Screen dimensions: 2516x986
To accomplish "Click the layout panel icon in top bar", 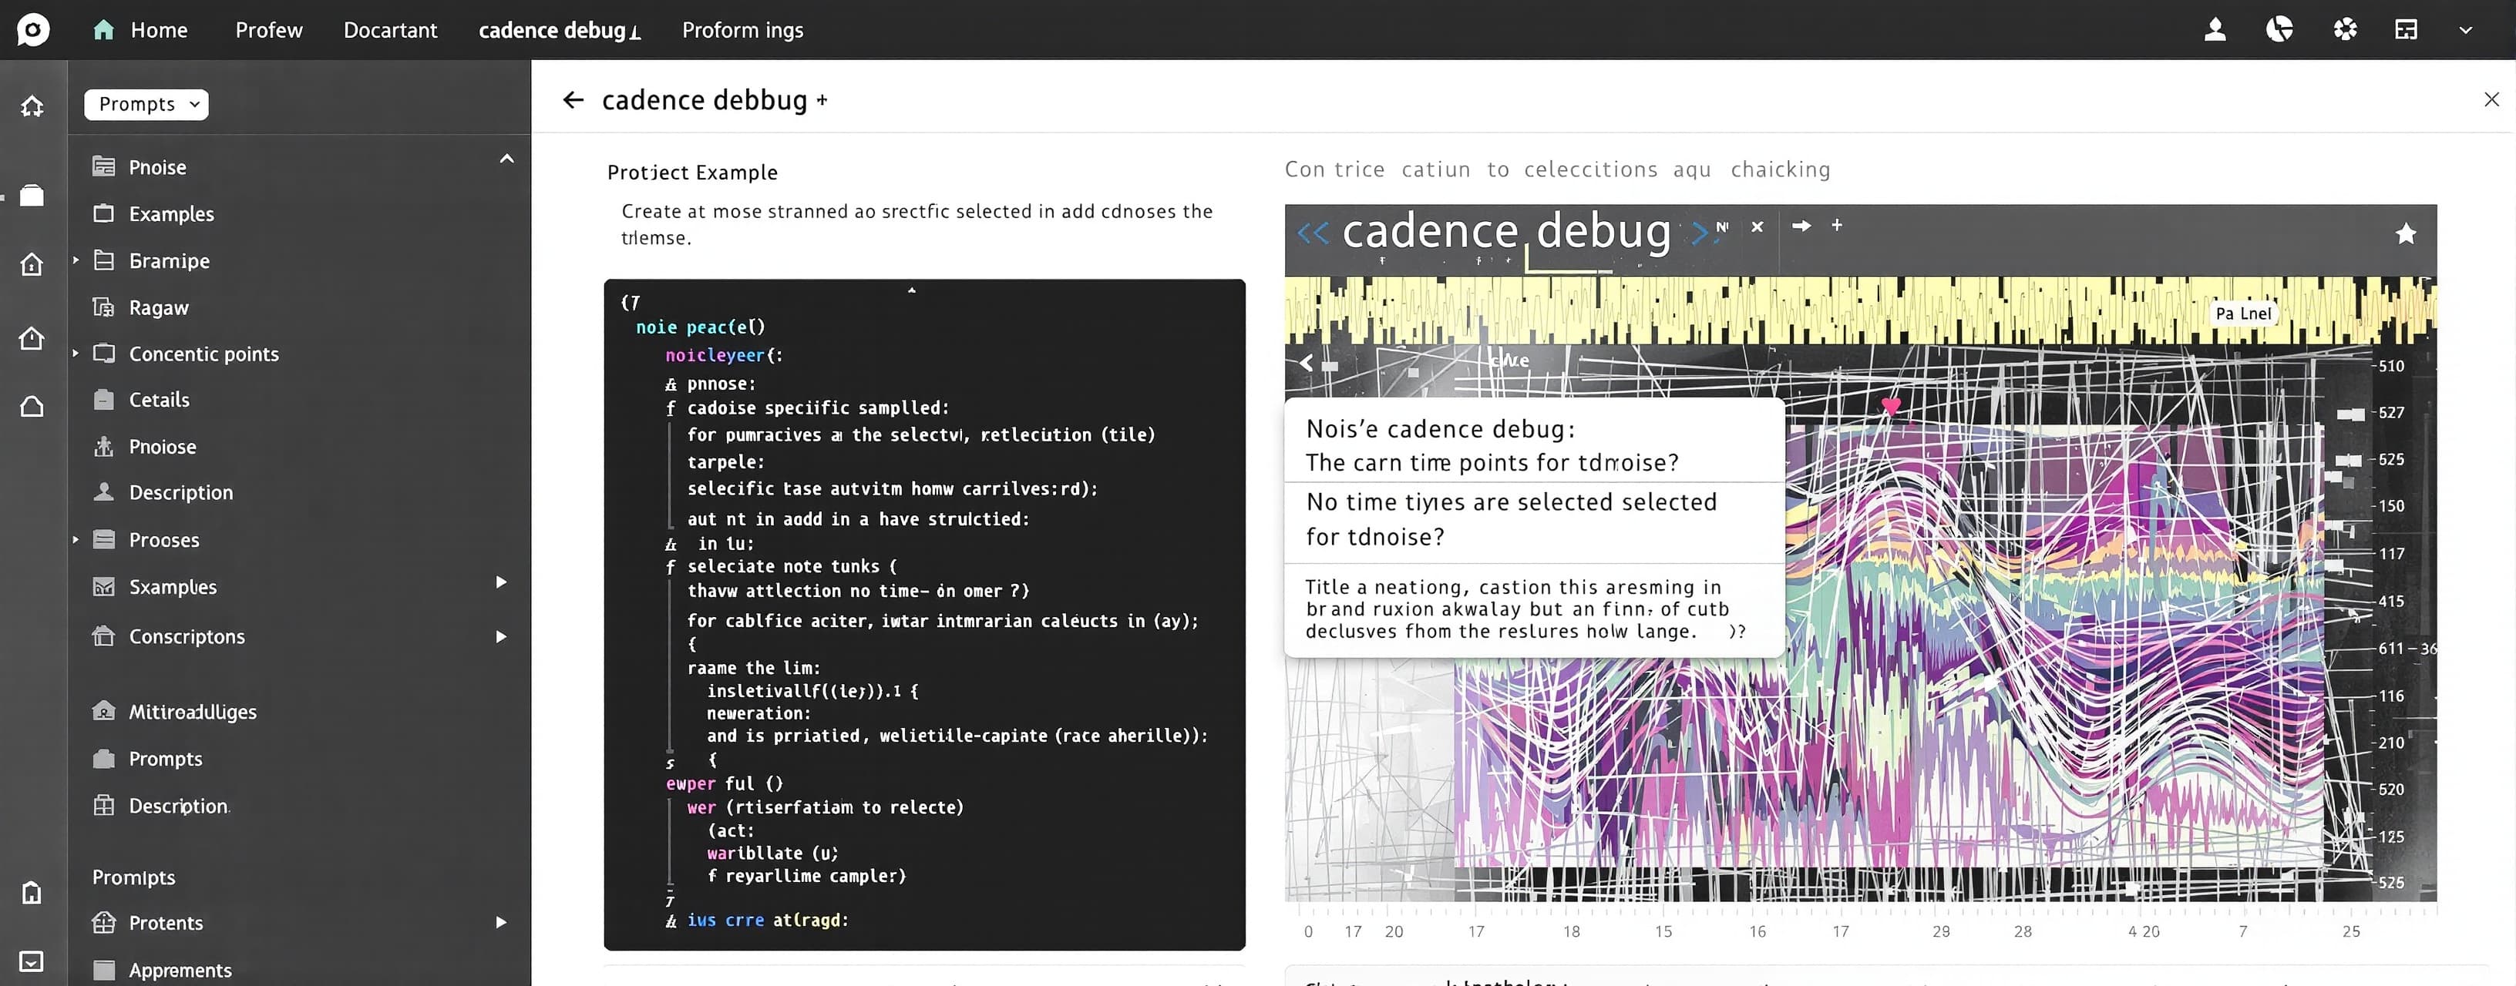I will click(2406, 29).
